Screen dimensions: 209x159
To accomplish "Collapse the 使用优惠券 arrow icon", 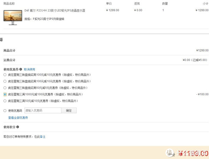I will tap(21, 69).
